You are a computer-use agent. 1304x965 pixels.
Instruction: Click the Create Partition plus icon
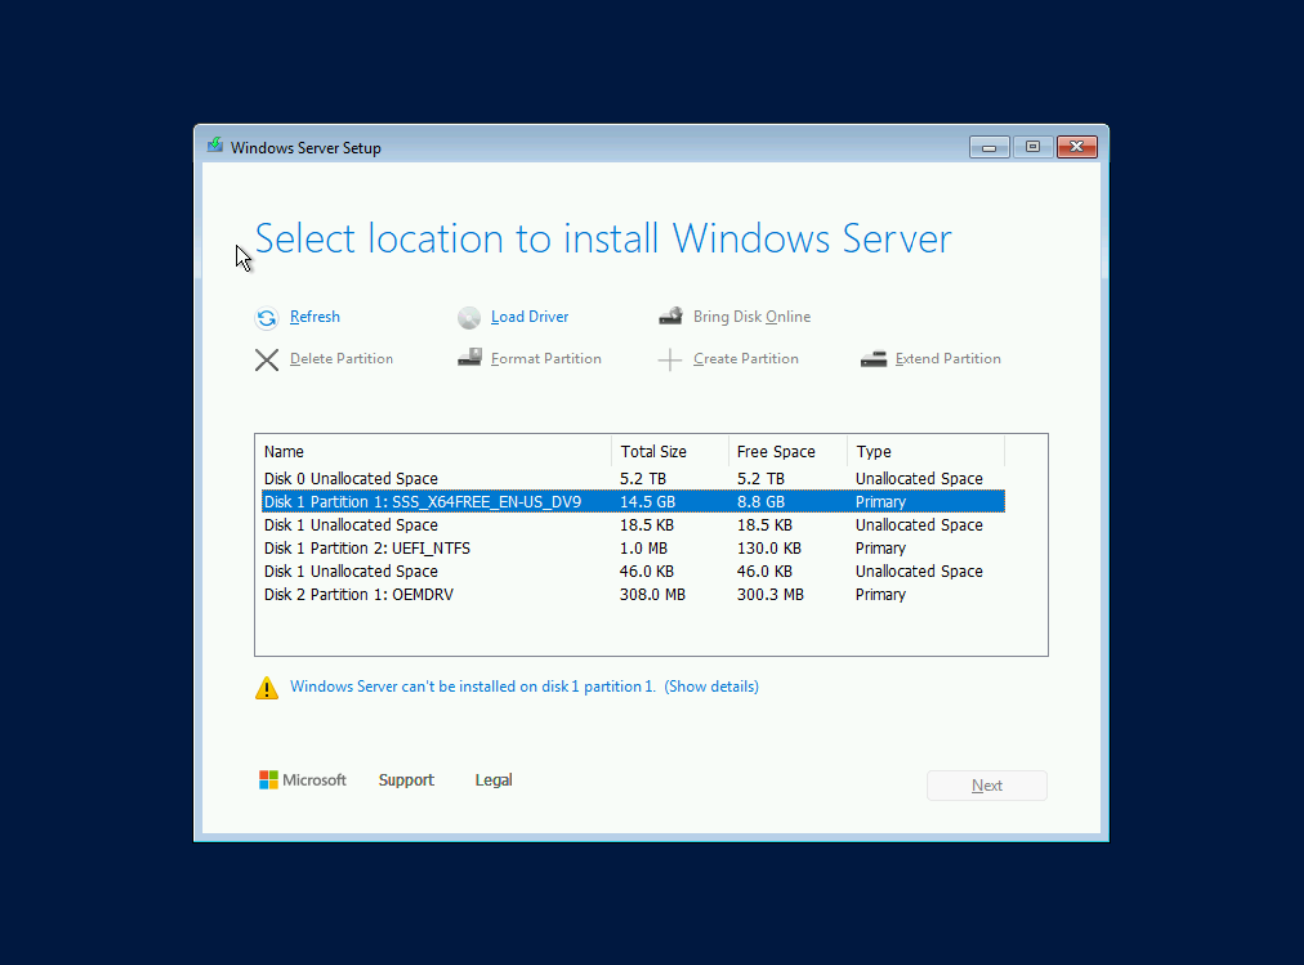(670, 360)
